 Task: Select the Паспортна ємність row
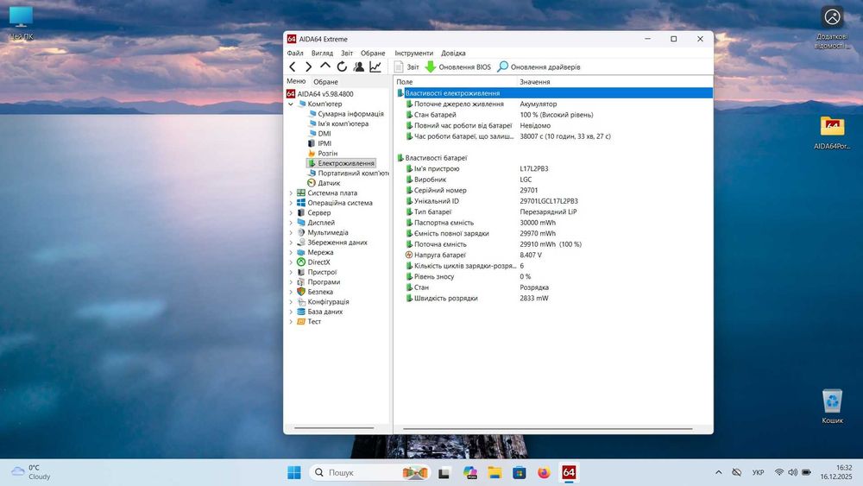click(554, 223)
